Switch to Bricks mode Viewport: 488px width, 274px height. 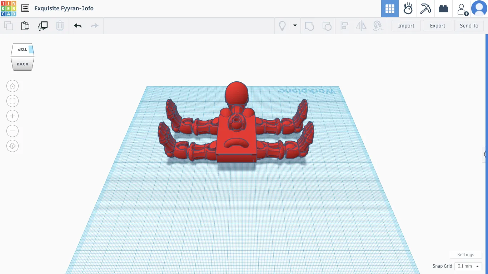[x=443, y=9]
